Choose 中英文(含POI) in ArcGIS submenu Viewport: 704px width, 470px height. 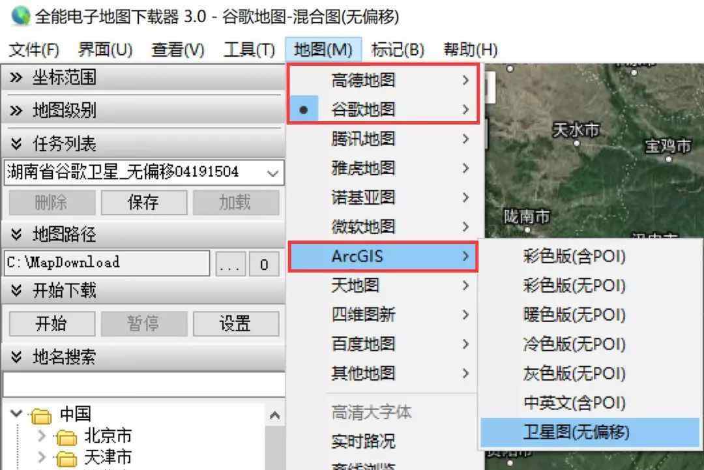pyautogui.click(x=590, y=403)
